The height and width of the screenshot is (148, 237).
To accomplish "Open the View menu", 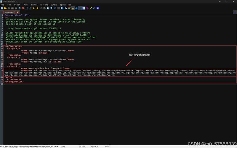I will click(x=25, y=5).
